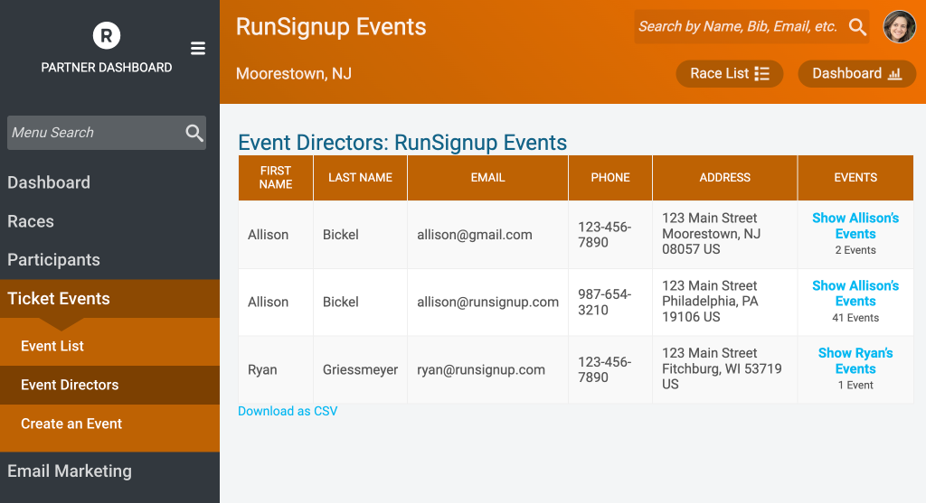Select Dashboard in the sidebar
Viewport: 926px width, 503px height.
tap(49, 182)
